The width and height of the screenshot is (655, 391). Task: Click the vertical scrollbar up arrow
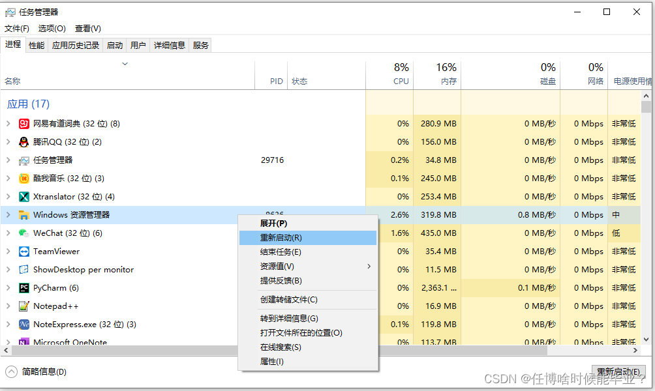(x=646, y=96)
